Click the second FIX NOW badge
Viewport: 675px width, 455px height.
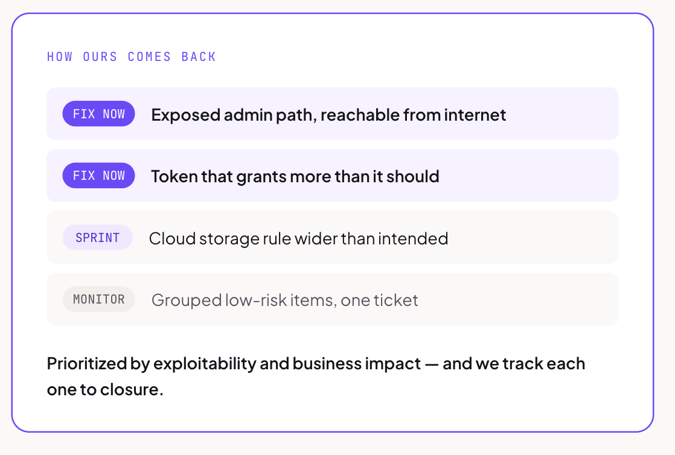[x=98, y=176]
